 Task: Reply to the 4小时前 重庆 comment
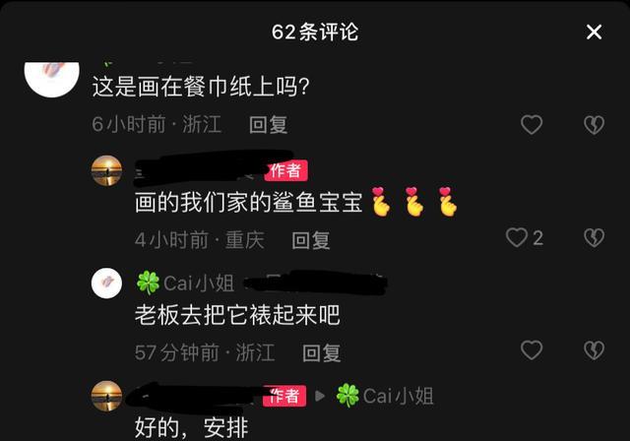coord(311,240)
